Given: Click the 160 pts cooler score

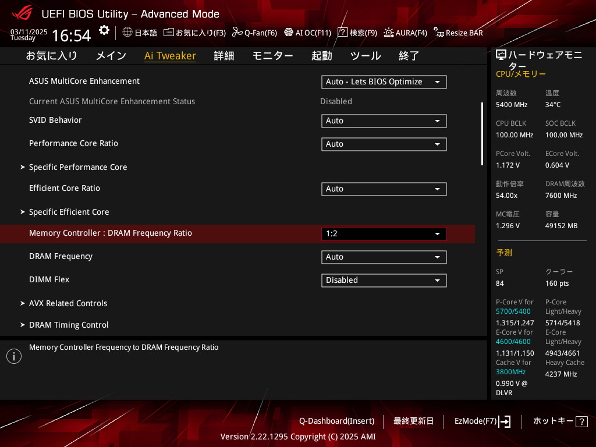Looking at the screenshot, I should click(557, 283).
